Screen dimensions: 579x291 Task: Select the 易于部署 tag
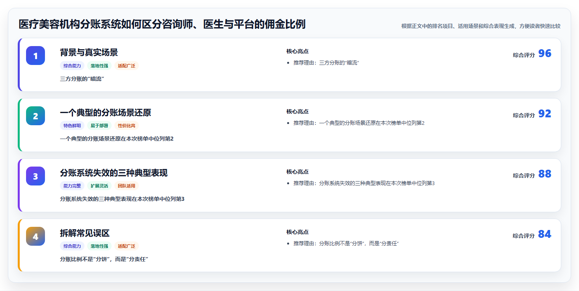point(99,126)
